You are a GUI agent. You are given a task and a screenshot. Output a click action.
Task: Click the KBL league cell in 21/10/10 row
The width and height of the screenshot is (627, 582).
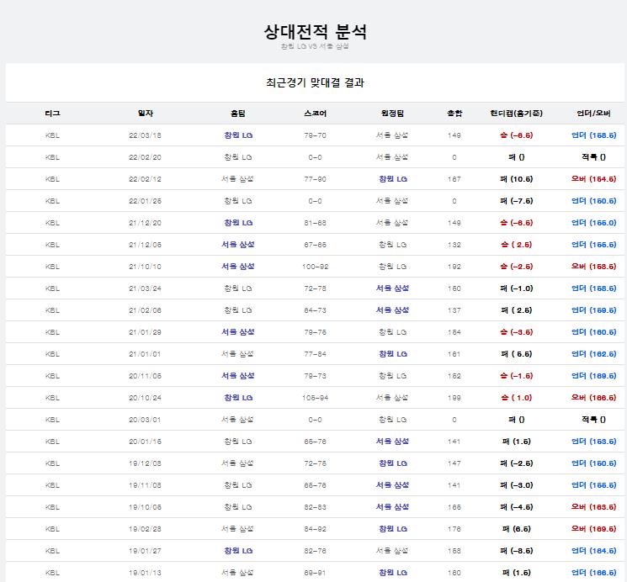pyautogui.click(x=52, y=267)
